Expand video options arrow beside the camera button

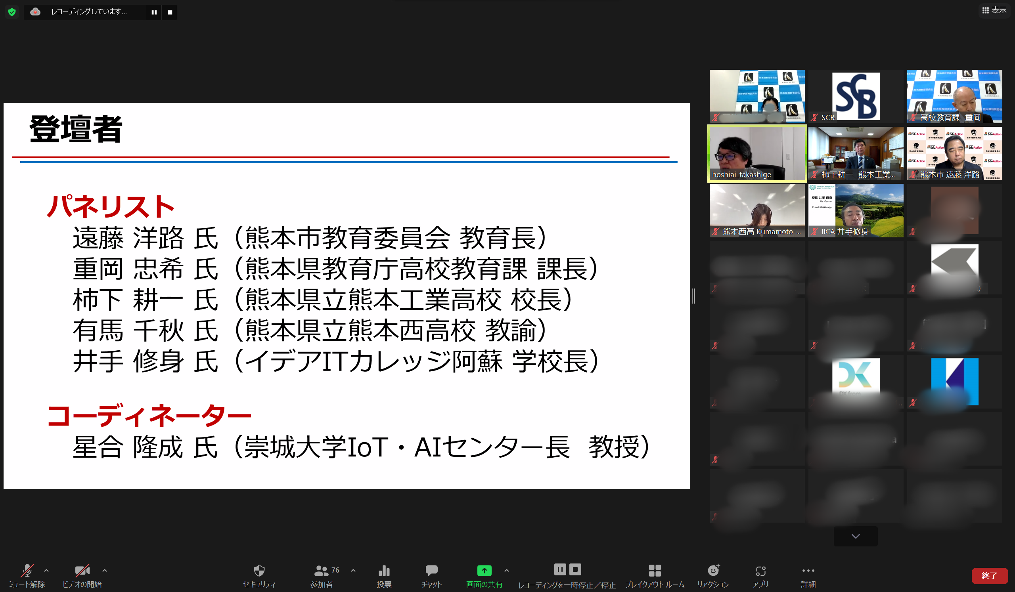click(105, 570)
